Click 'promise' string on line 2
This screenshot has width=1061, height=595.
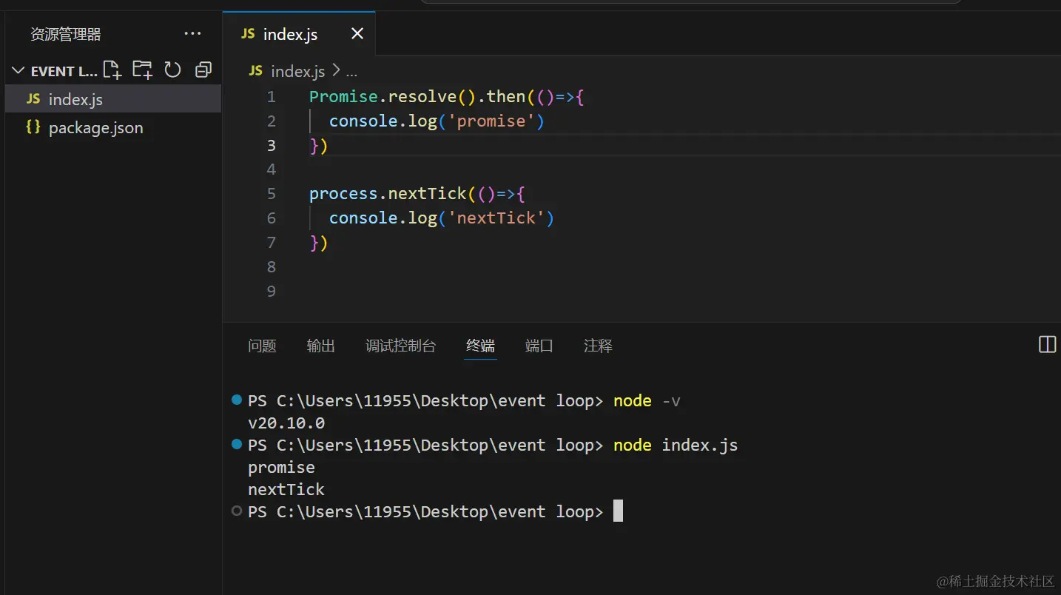(x=491, y=121)
